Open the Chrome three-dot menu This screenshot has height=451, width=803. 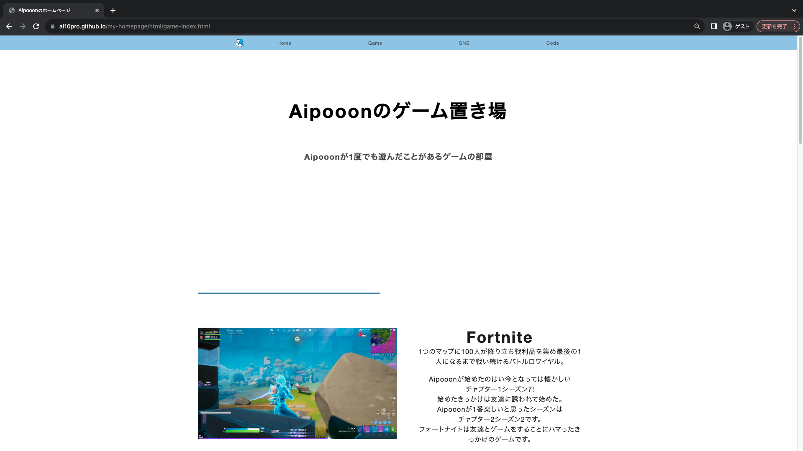point(794,26)
